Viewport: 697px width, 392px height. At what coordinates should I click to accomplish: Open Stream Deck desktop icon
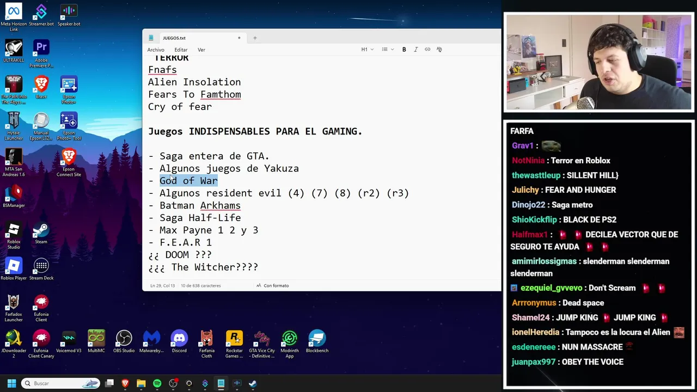click(41, 269)
